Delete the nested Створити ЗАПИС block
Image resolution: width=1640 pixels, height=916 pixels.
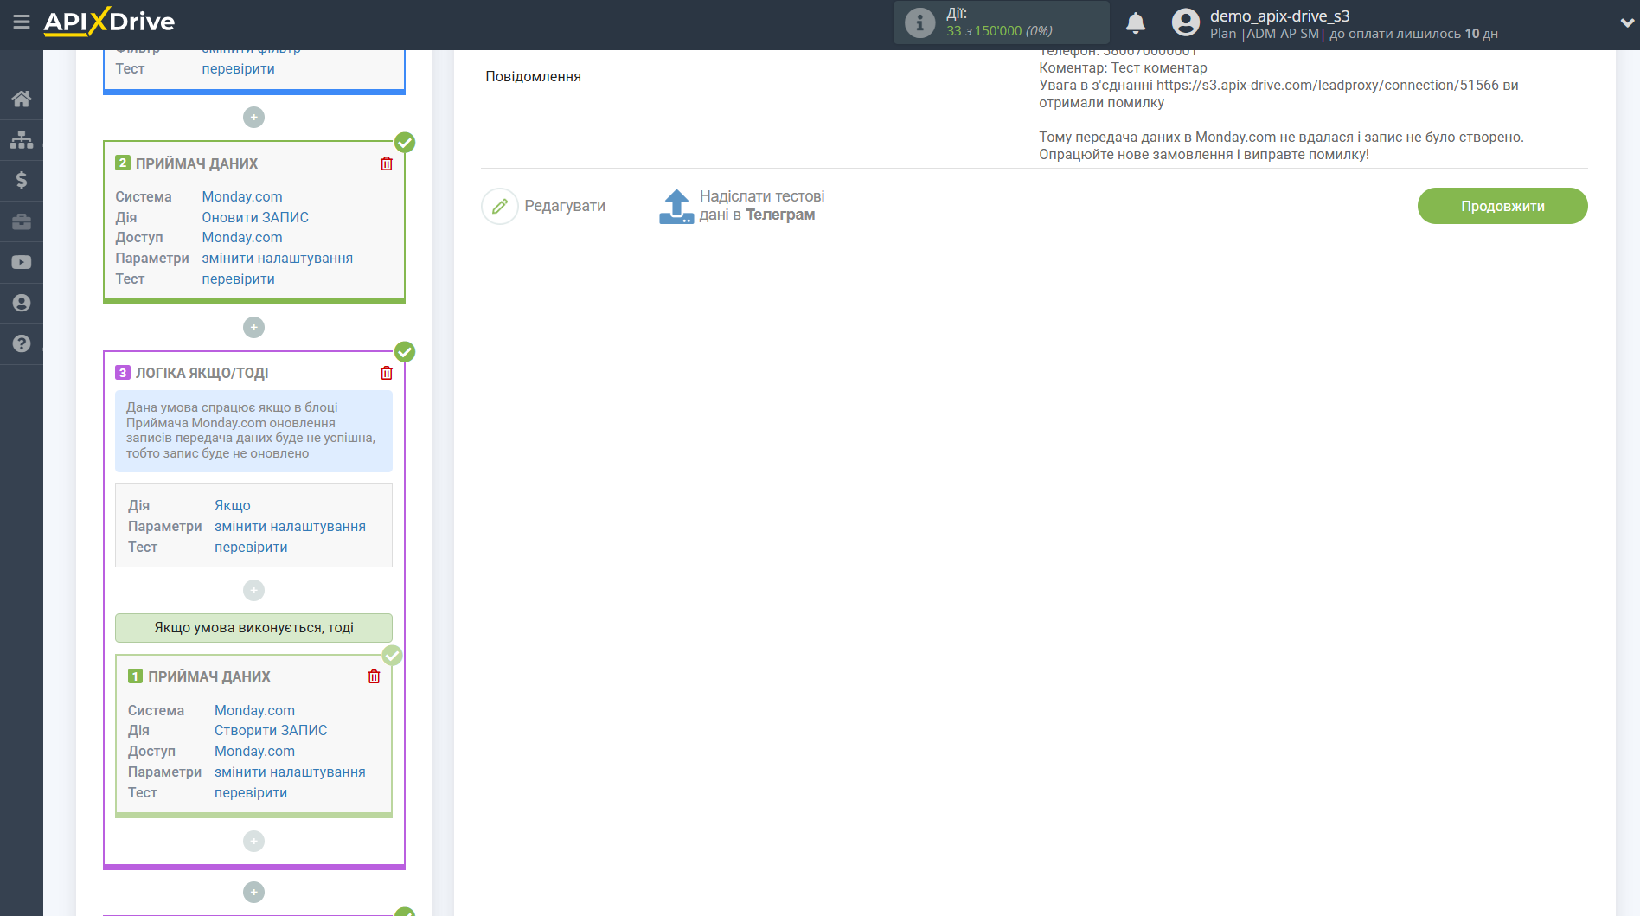pos(374,676)
